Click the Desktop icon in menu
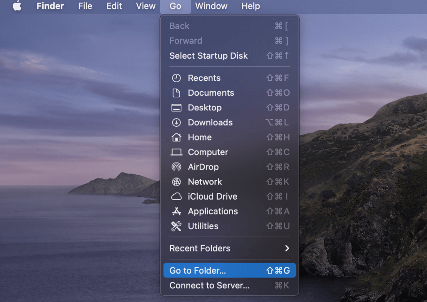This screenshot has width=427, height=302. tap(176, 108)
